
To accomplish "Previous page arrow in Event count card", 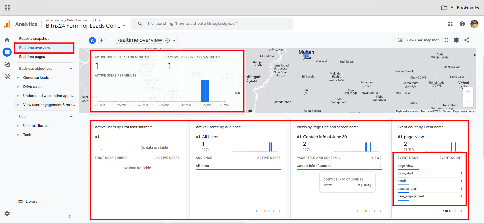I will point(455,211).
